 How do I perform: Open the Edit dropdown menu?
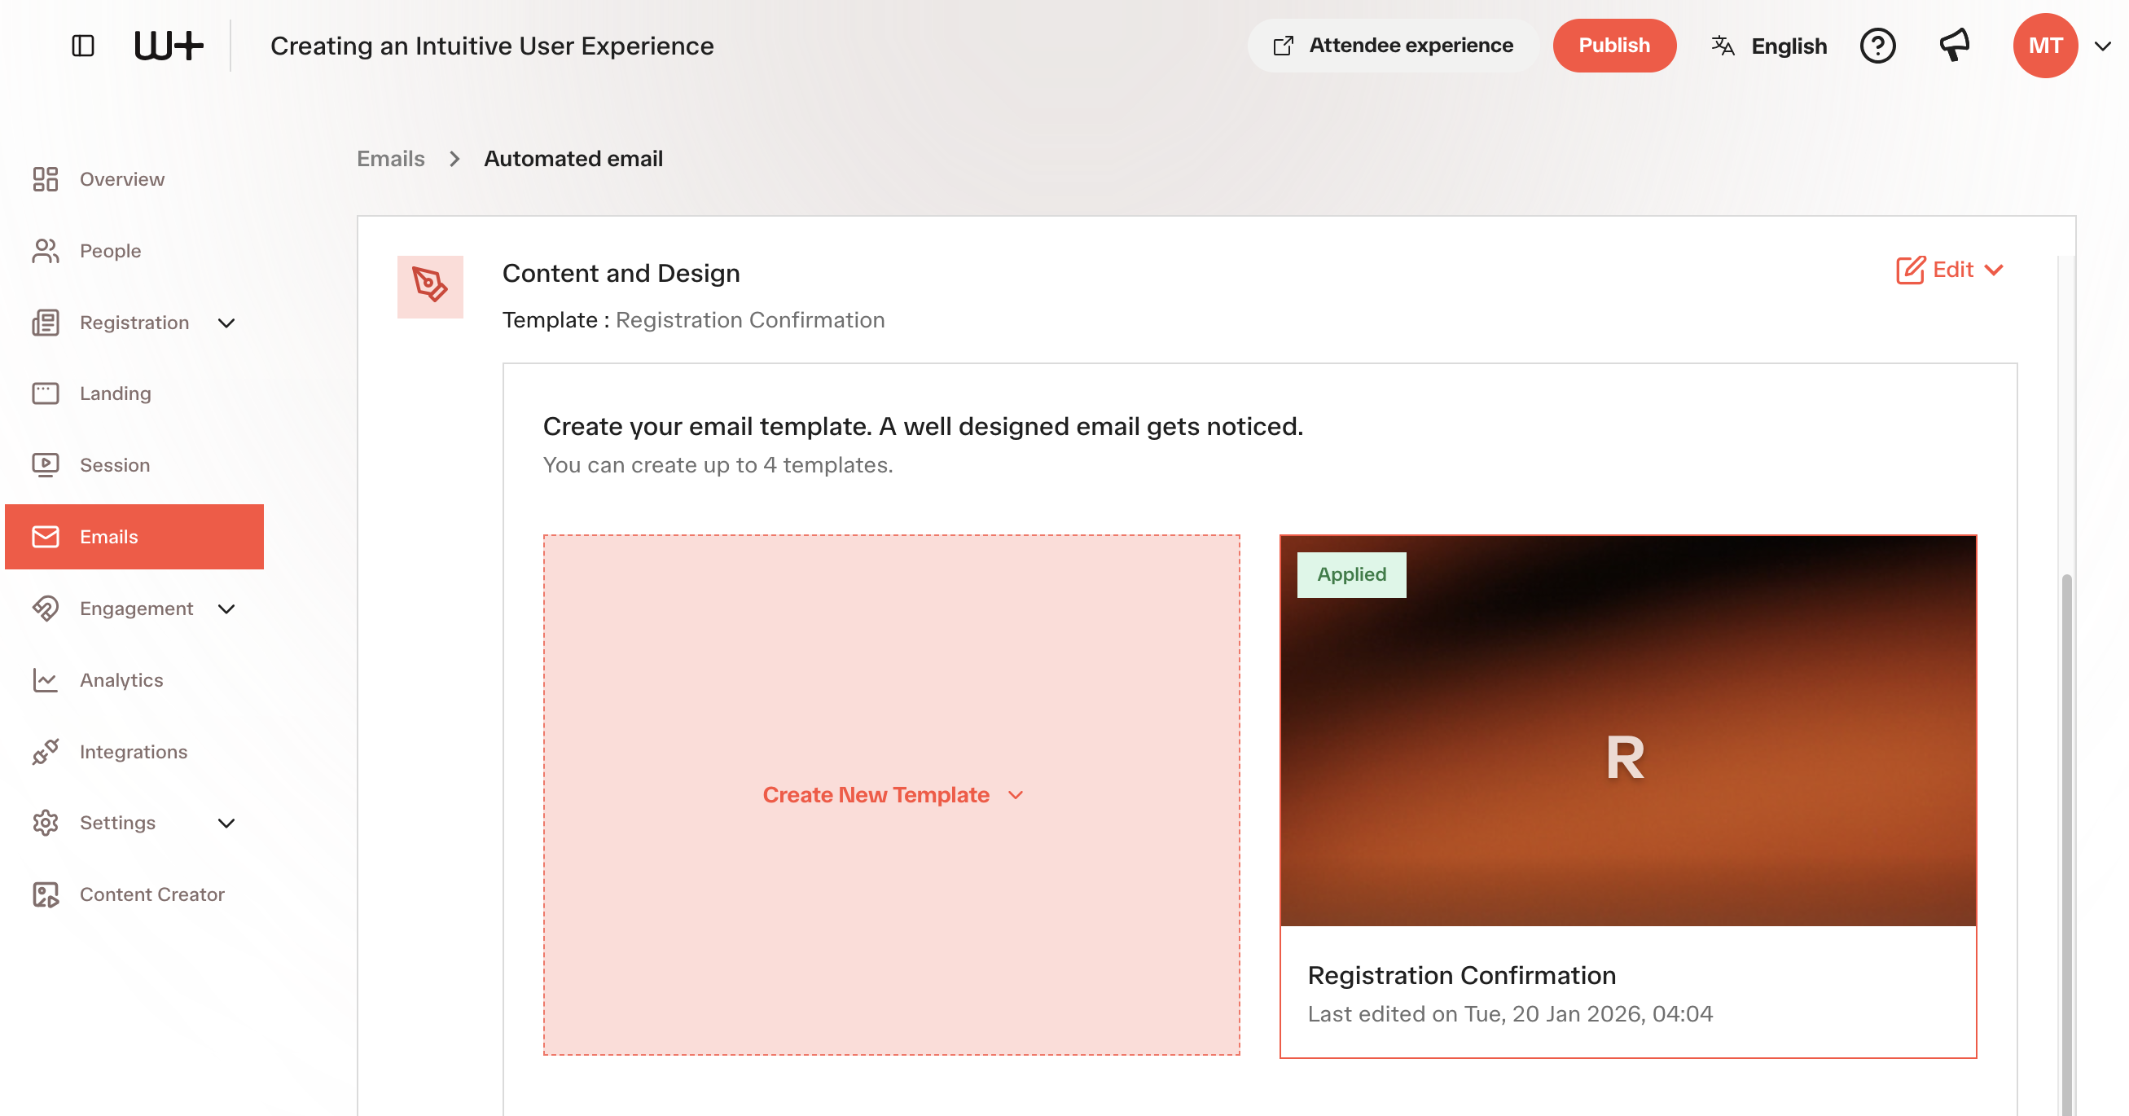point(1949,270)
